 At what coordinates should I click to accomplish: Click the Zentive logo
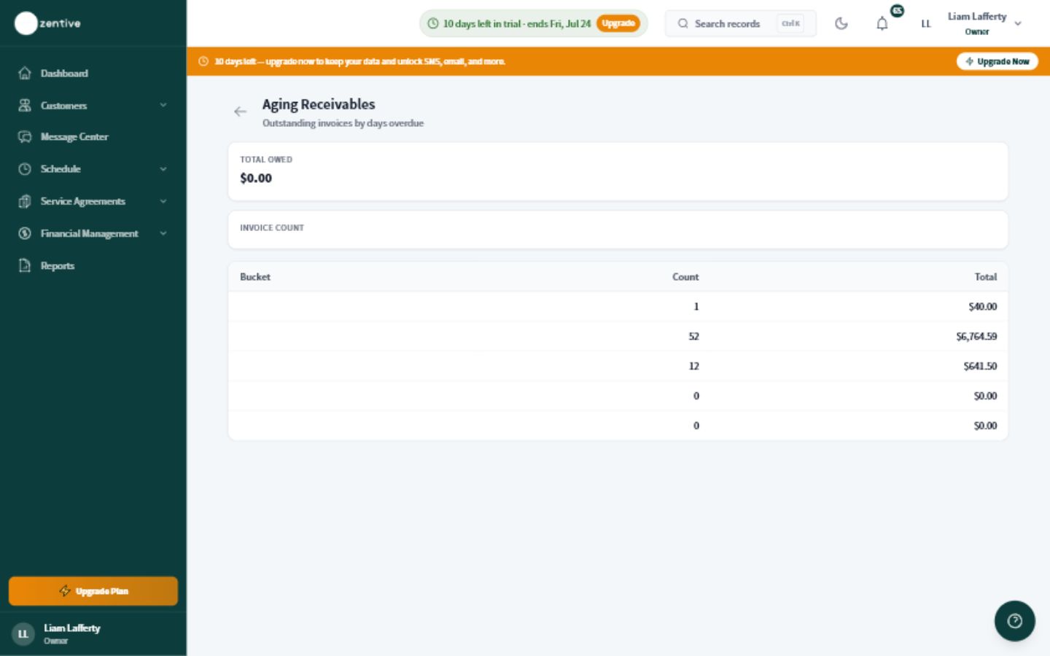point(48,23)
